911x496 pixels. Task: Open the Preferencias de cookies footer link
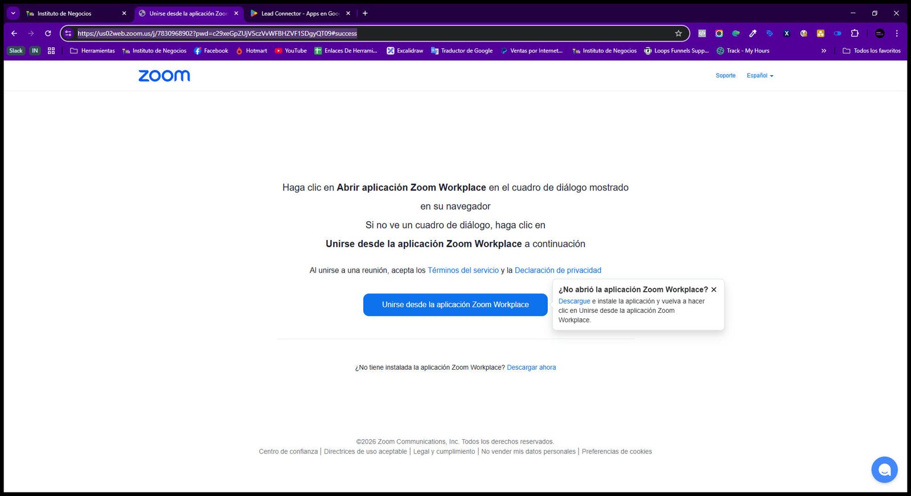(x=617, y=452)
